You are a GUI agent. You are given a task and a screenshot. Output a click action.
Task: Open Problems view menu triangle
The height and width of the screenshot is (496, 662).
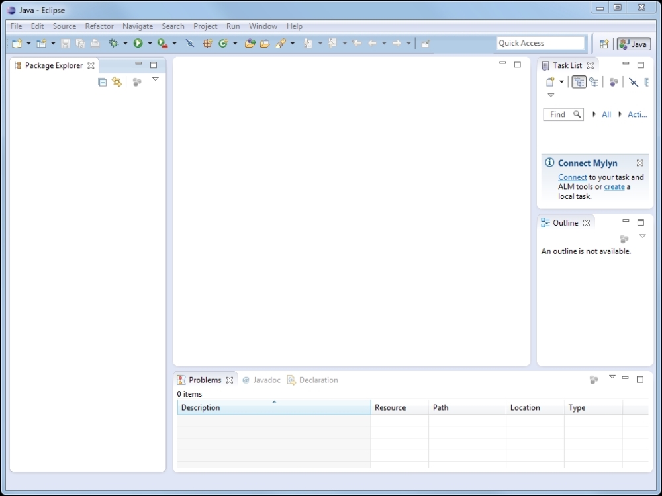pyautogui.click(x=612, y=377)
